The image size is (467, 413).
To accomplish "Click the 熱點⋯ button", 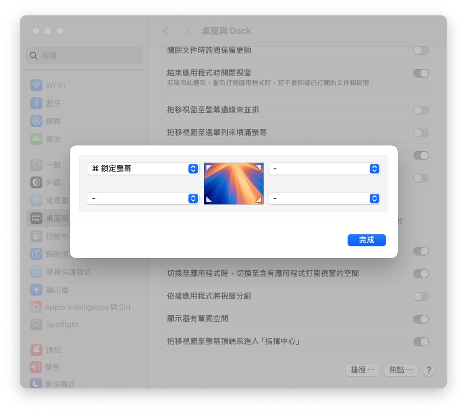I will coord(401,370).
